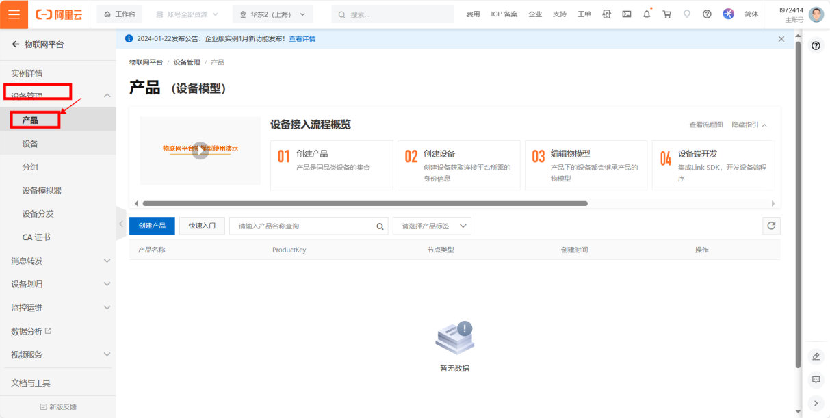The height and width of the screenshot is (418, 830).
Task: Play the IoT platform demo video
Action: (x=200, y=151)
